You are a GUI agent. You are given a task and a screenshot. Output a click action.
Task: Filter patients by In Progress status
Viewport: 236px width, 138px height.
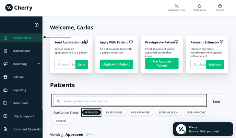tap(114, 113)
